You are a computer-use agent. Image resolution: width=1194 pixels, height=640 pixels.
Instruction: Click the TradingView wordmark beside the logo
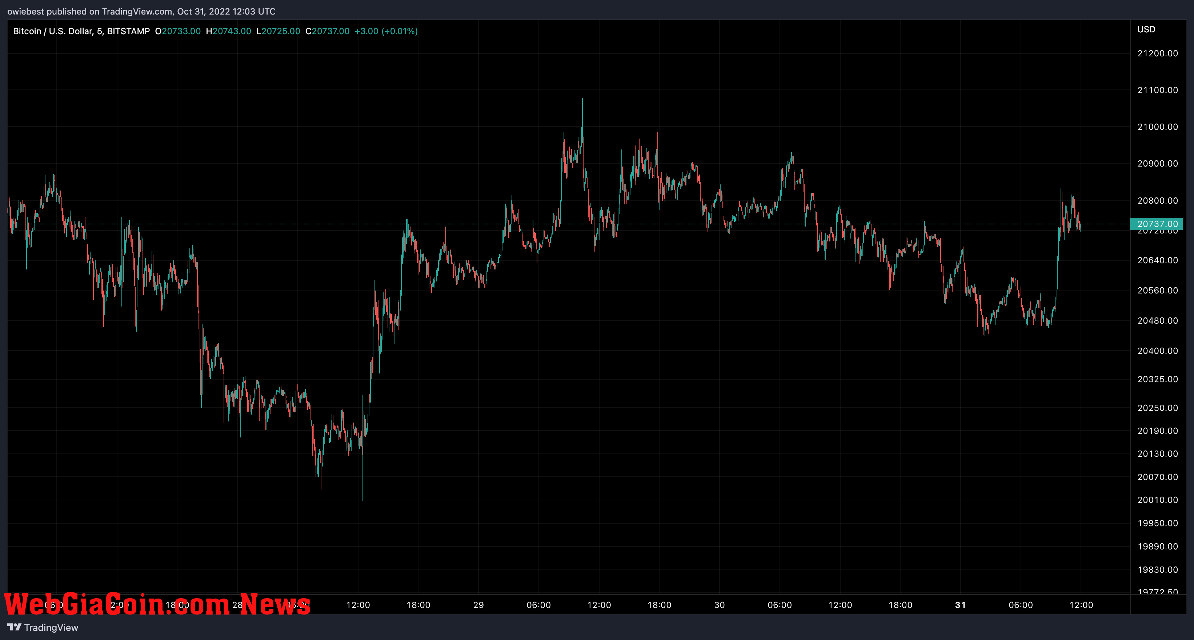coord(51,628)
